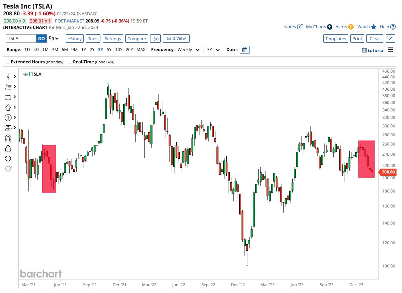Expand arrow marker tools flyout chevron
Screen dimensions: 402x293
15,107
